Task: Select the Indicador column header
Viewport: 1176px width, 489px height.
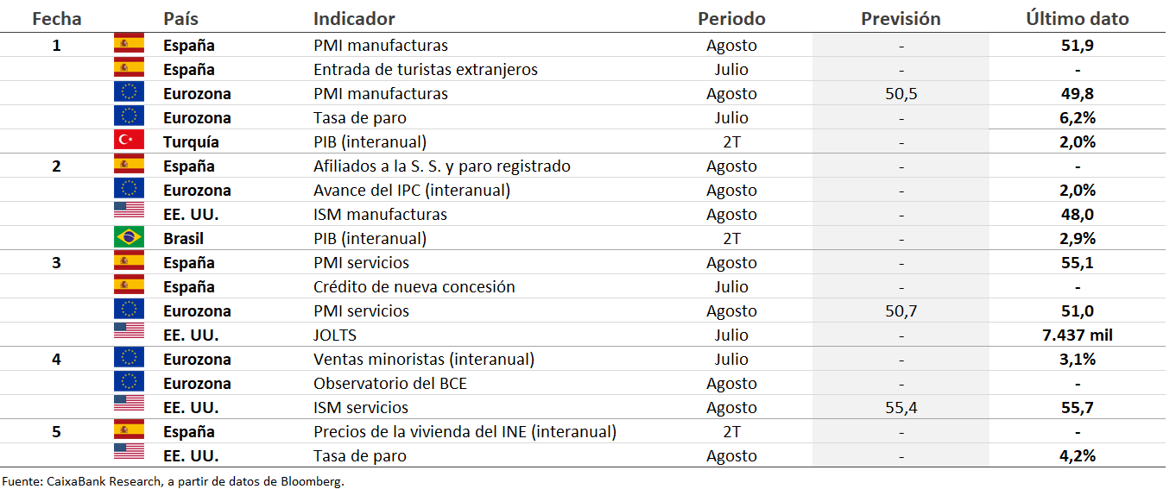Action: click(x=354, y=18)
